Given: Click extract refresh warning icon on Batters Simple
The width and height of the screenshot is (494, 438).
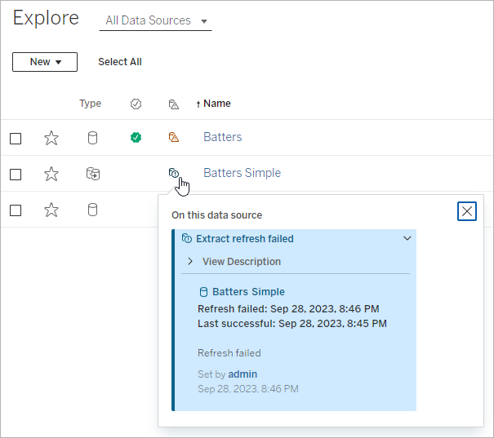Looking at the screenshot, I should (x=173, y=173).
